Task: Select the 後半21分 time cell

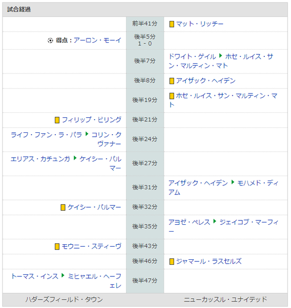Action: (145, 120)
